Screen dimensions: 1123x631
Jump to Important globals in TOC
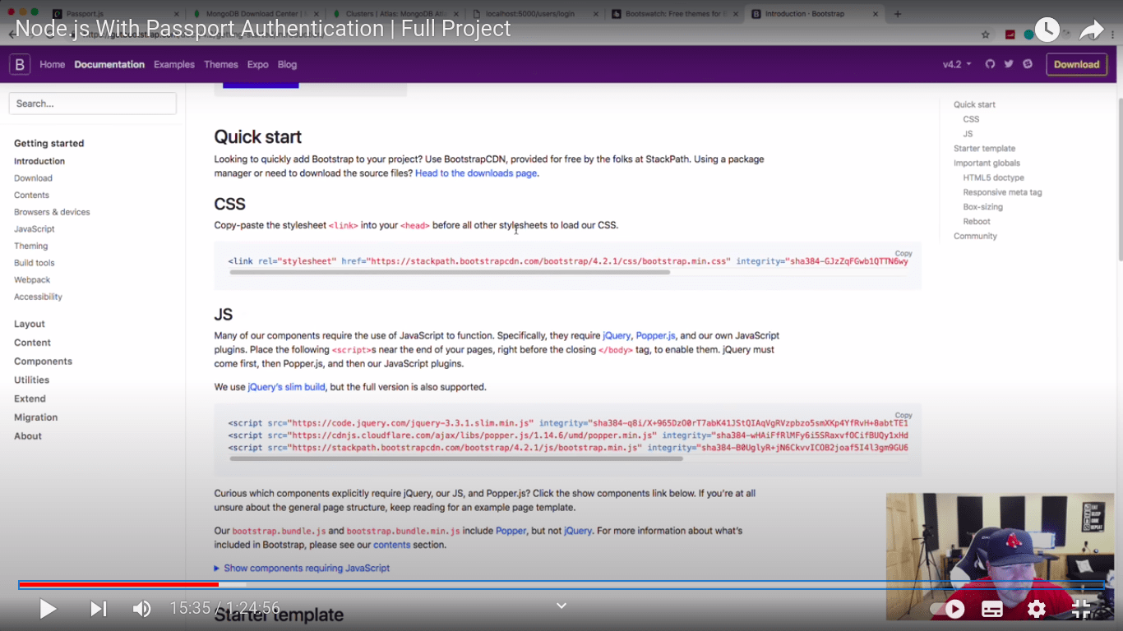tap(987, 163)
